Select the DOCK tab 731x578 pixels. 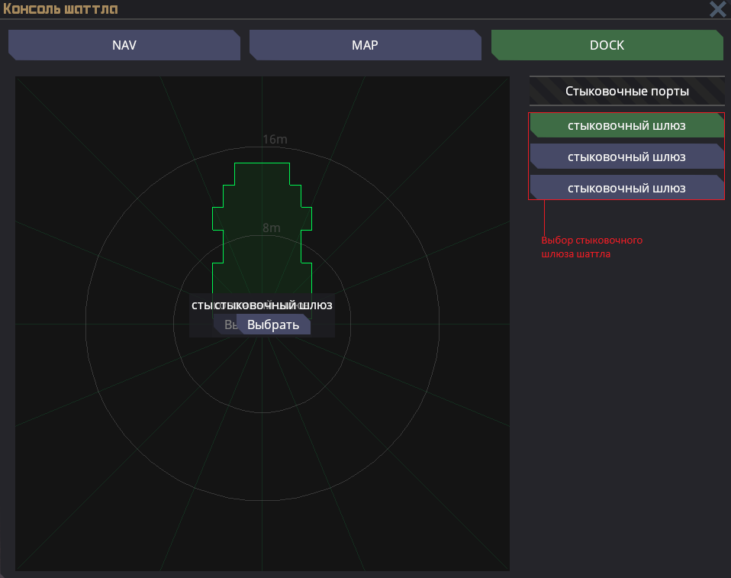pyautogui.click(x=607, y=45)
